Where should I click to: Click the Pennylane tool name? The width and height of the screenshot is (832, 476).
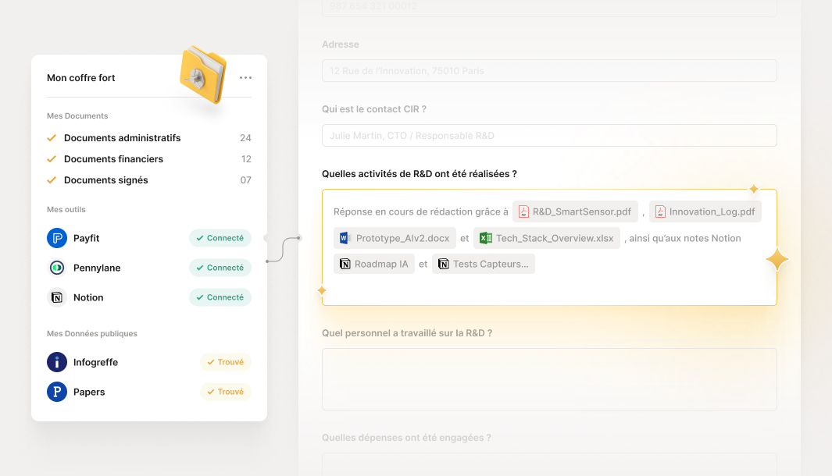click(x=97, y=268)
